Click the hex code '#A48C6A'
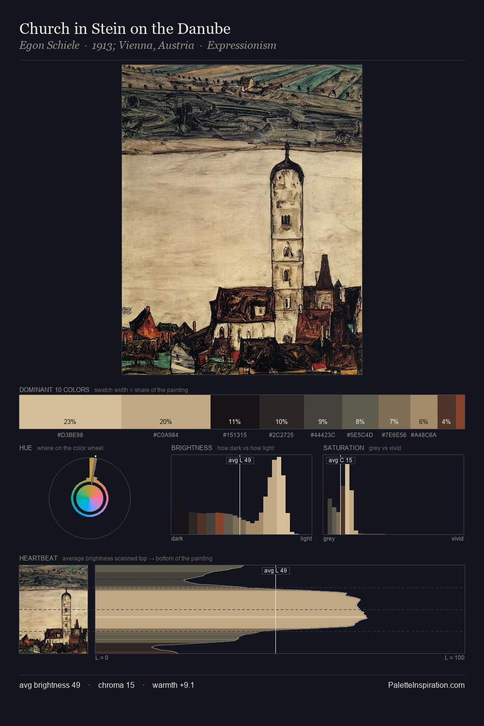The height and width of the screenshot is (726, 484). tap(423, 435)
